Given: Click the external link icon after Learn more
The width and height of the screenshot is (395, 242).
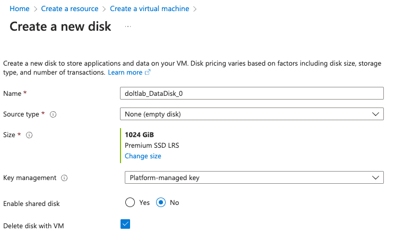Looking at the screenshot, I should pos(148,73).
